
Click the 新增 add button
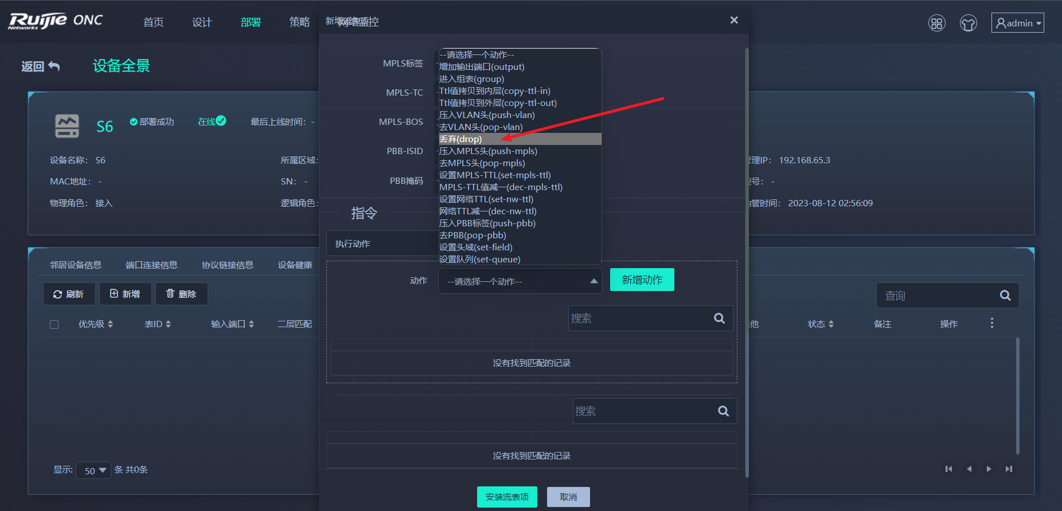125,294
